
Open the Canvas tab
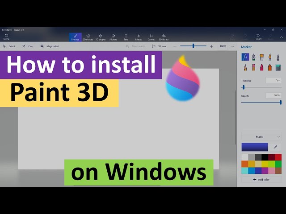click(151, 37)
